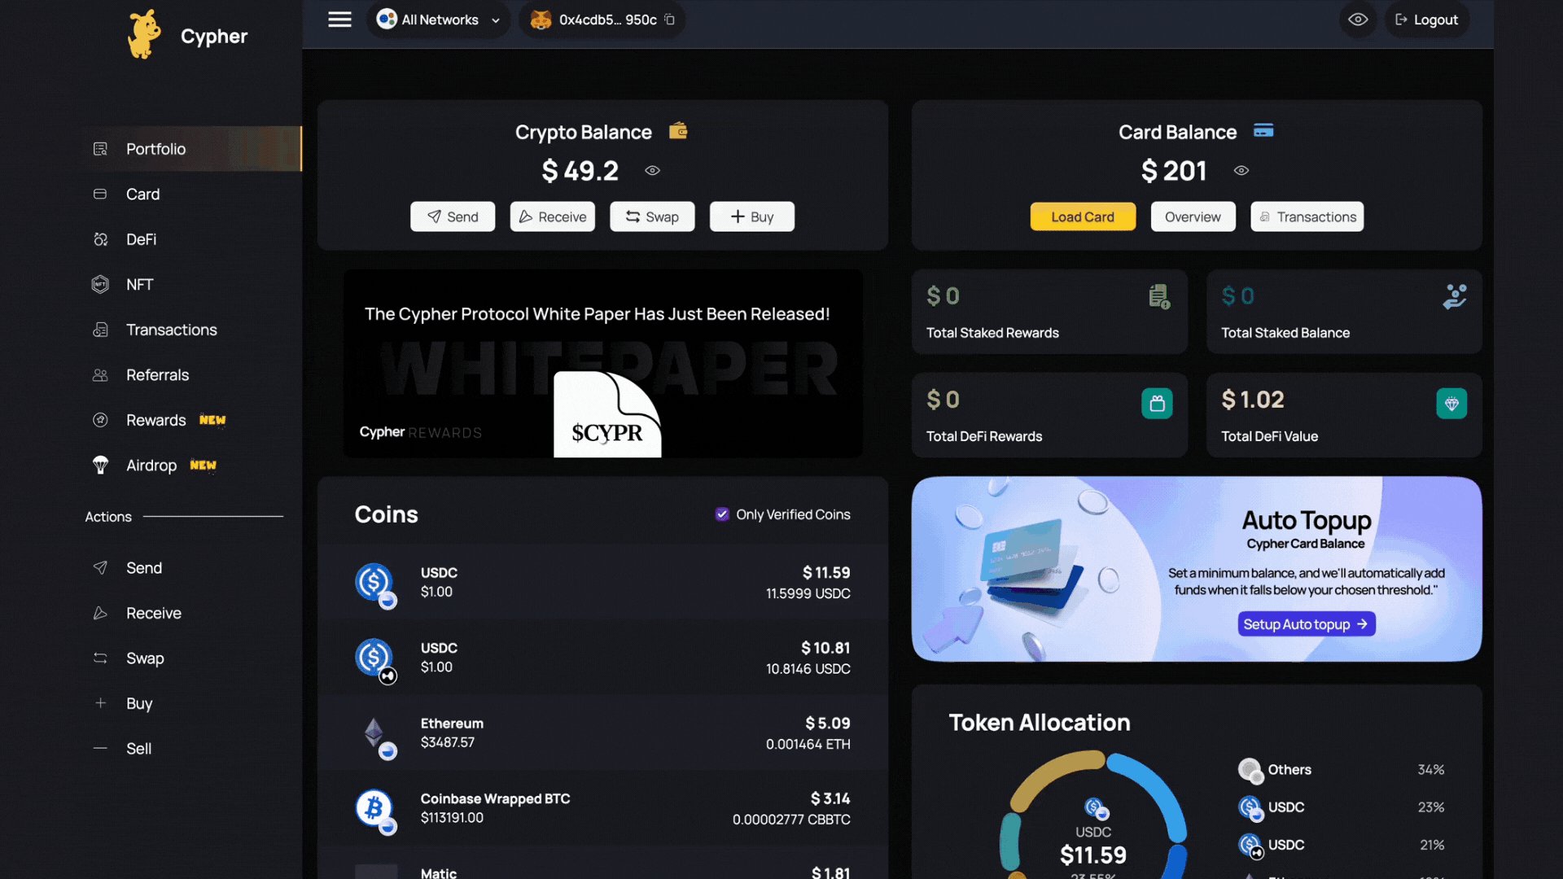Hide Crypto Balance amount with eye icon
Viewport: 1563px width, 879px height.
click(x=652, y=170)
